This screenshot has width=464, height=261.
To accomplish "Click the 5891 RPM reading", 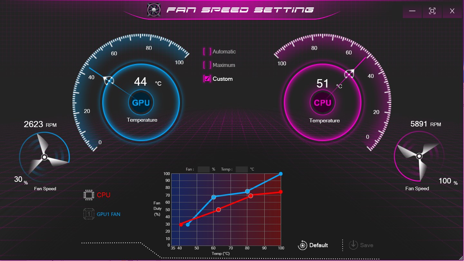I will point(426,124).
